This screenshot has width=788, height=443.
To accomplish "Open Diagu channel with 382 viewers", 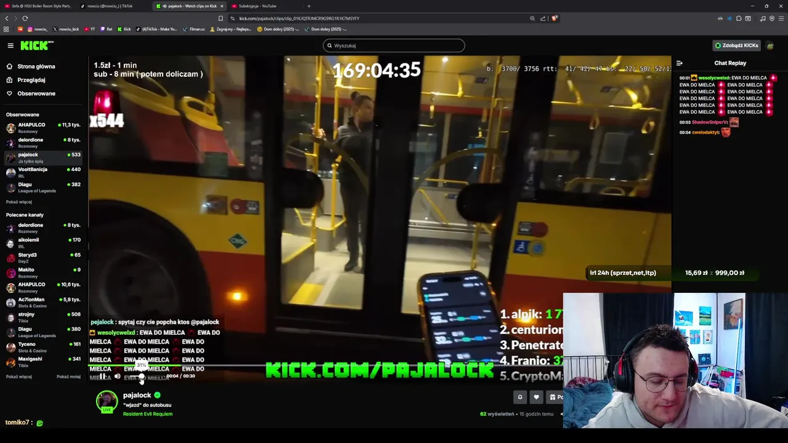I will click(x=43, y=187).
